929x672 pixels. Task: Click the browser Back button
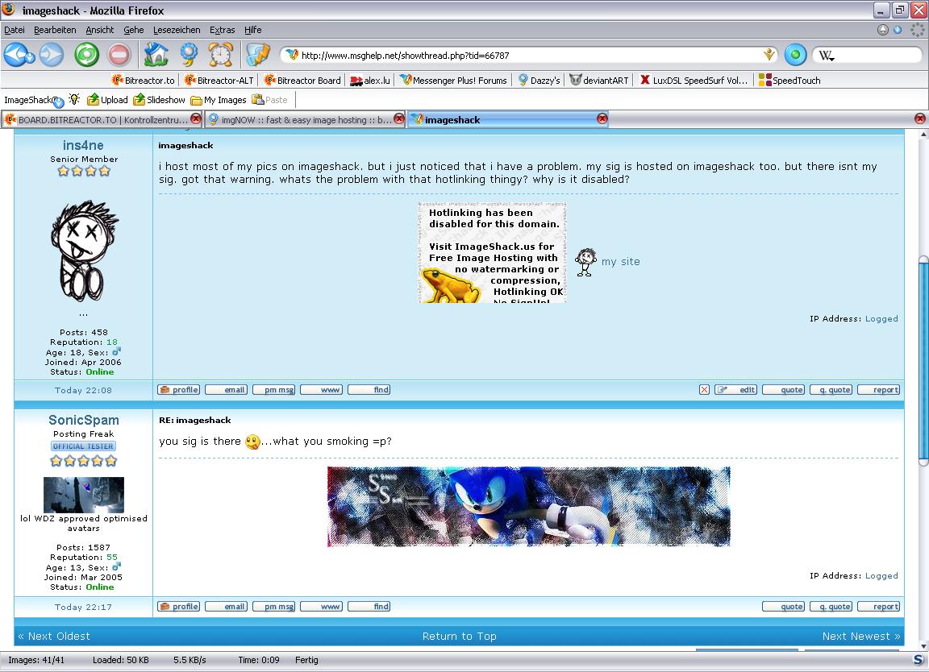tap(15, 54)
